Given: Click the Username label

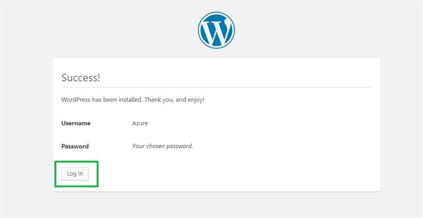Looking at the screenshot, I should tap(76, 123).
